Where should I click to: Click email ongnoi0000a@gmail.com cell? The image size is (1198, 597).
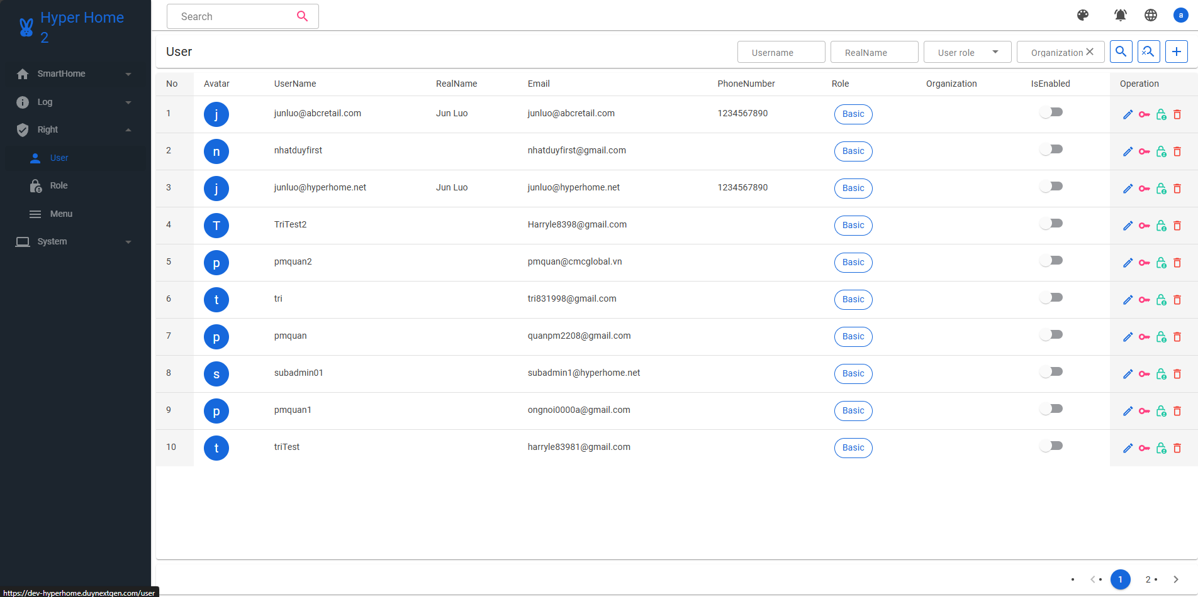click(578, 410)
